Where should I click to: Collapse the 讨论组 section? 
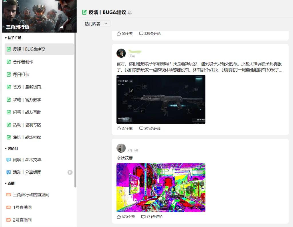pyautogui.click(x=6, y=148)
